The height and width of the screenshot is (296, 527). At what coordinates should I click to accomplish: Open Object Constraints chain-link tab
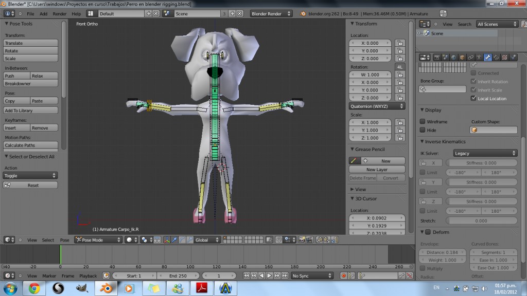click(x=471, y=57)
